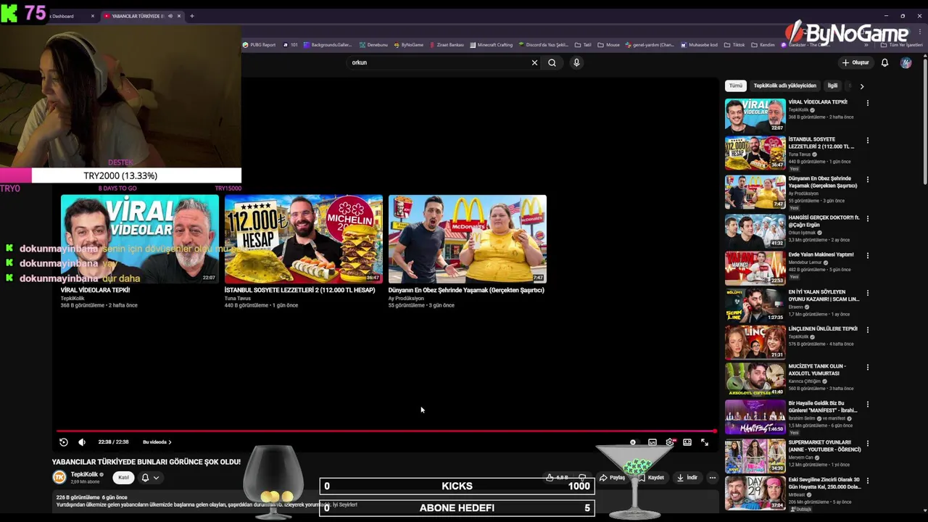Viewport: 928px width, 522px height.
Task: Open the ByNoGame bookmark
Action: [x=408, y=45]
